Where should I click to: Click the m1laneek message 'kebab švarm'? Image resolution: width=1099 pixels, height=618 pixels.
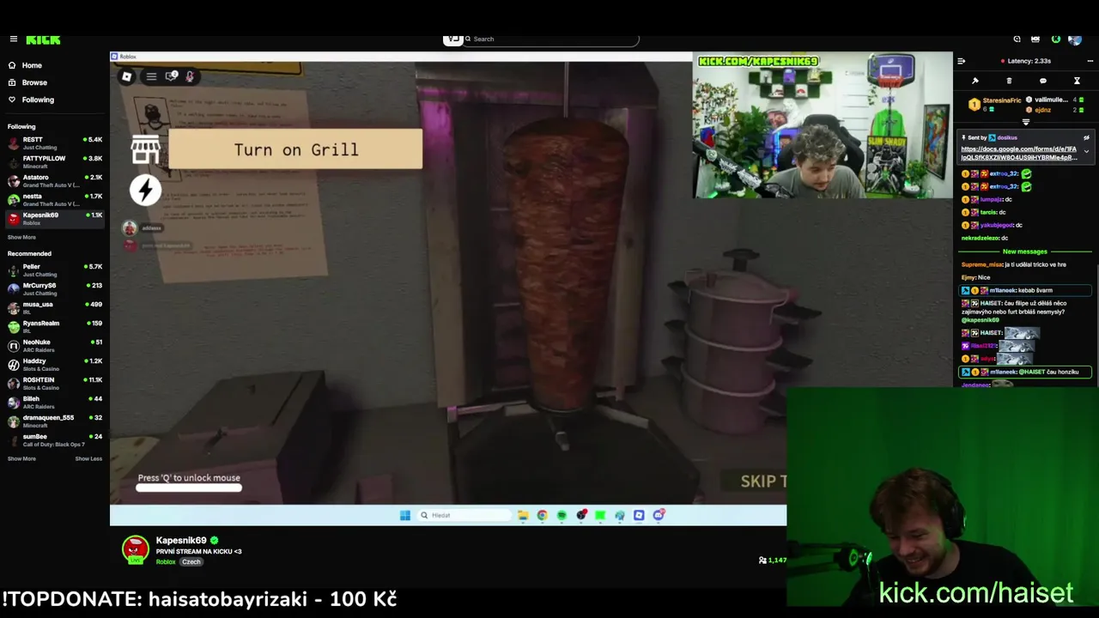pos(1025,290)
